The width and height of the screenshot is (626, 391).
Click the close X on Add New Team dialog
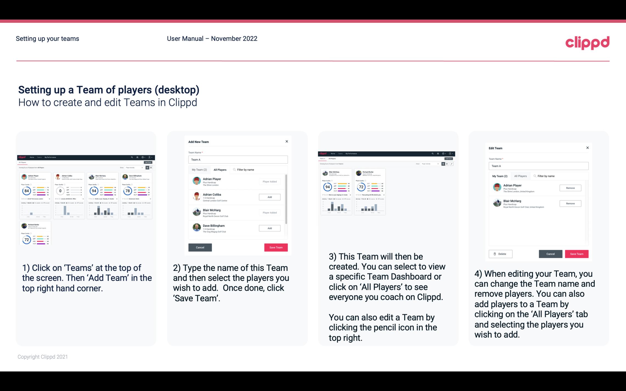pos(287,141)
